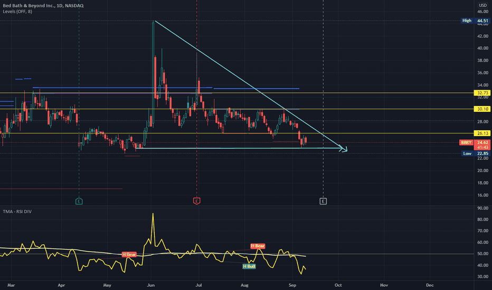Select the 32.73 yellow price level label
The image size is (492, 290).
[x=482, y=93]
